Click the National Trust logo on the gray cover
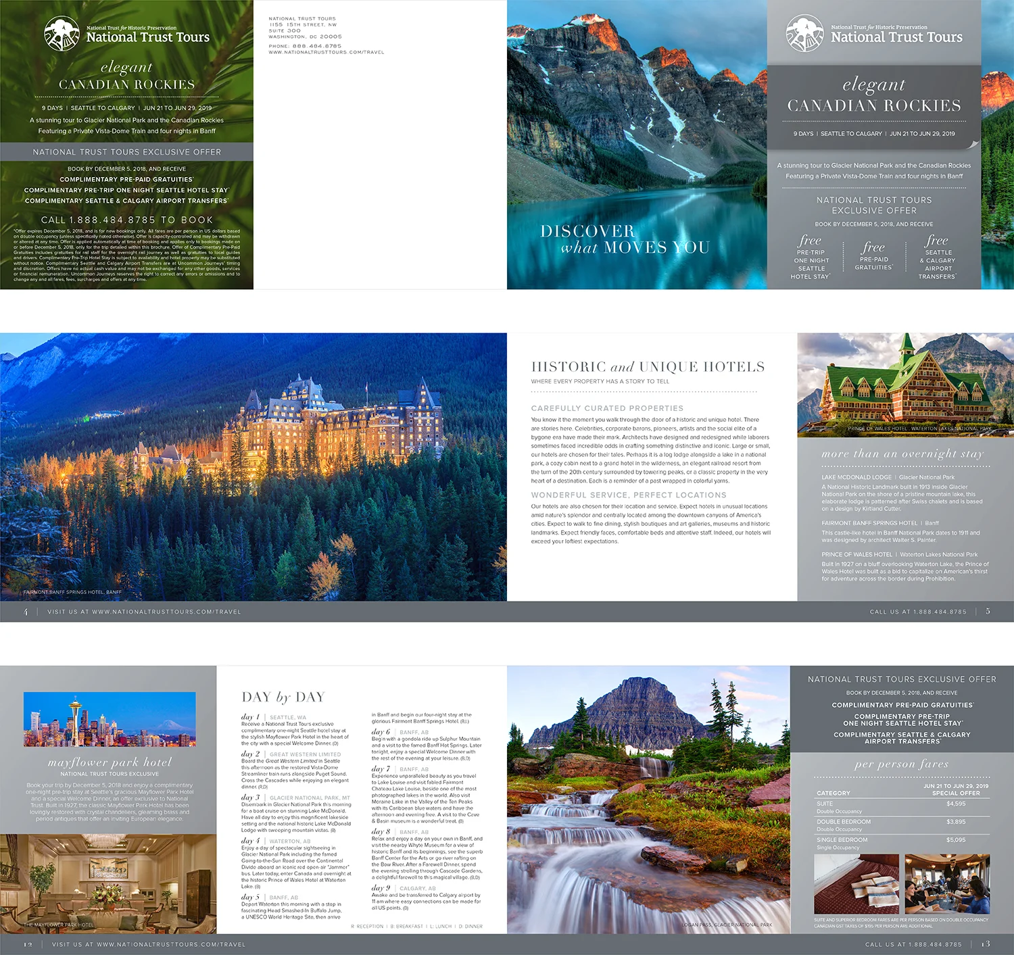This screenshot has width=1014, height=955. tap(805, 34)
